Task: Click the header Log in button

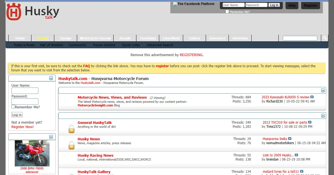Action: tap(274, 5)
